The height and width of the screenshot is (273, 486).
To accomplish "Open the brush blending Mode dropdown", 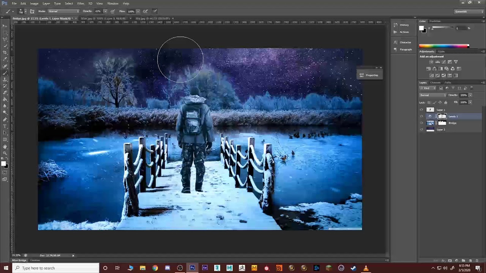I will click(64, 11).
